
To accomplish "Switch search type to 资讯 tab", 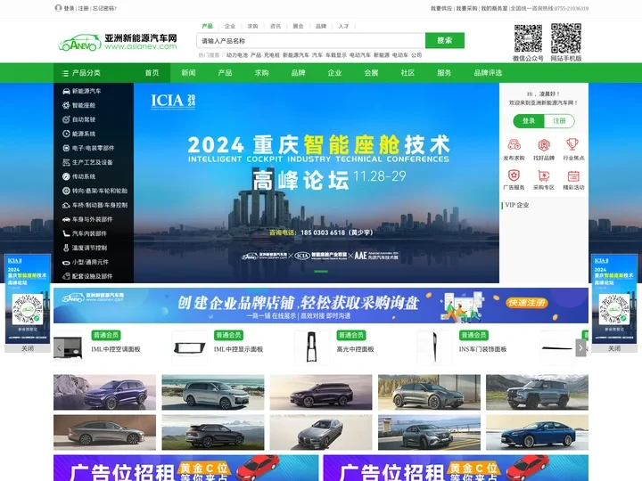I will click(276, 26).
